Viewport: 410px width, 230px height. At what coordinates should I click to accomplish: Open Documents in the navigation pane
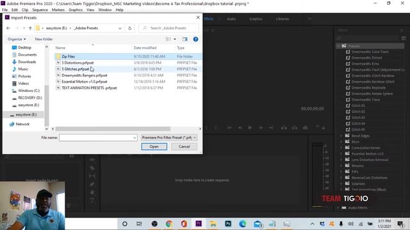click(27, 55)
